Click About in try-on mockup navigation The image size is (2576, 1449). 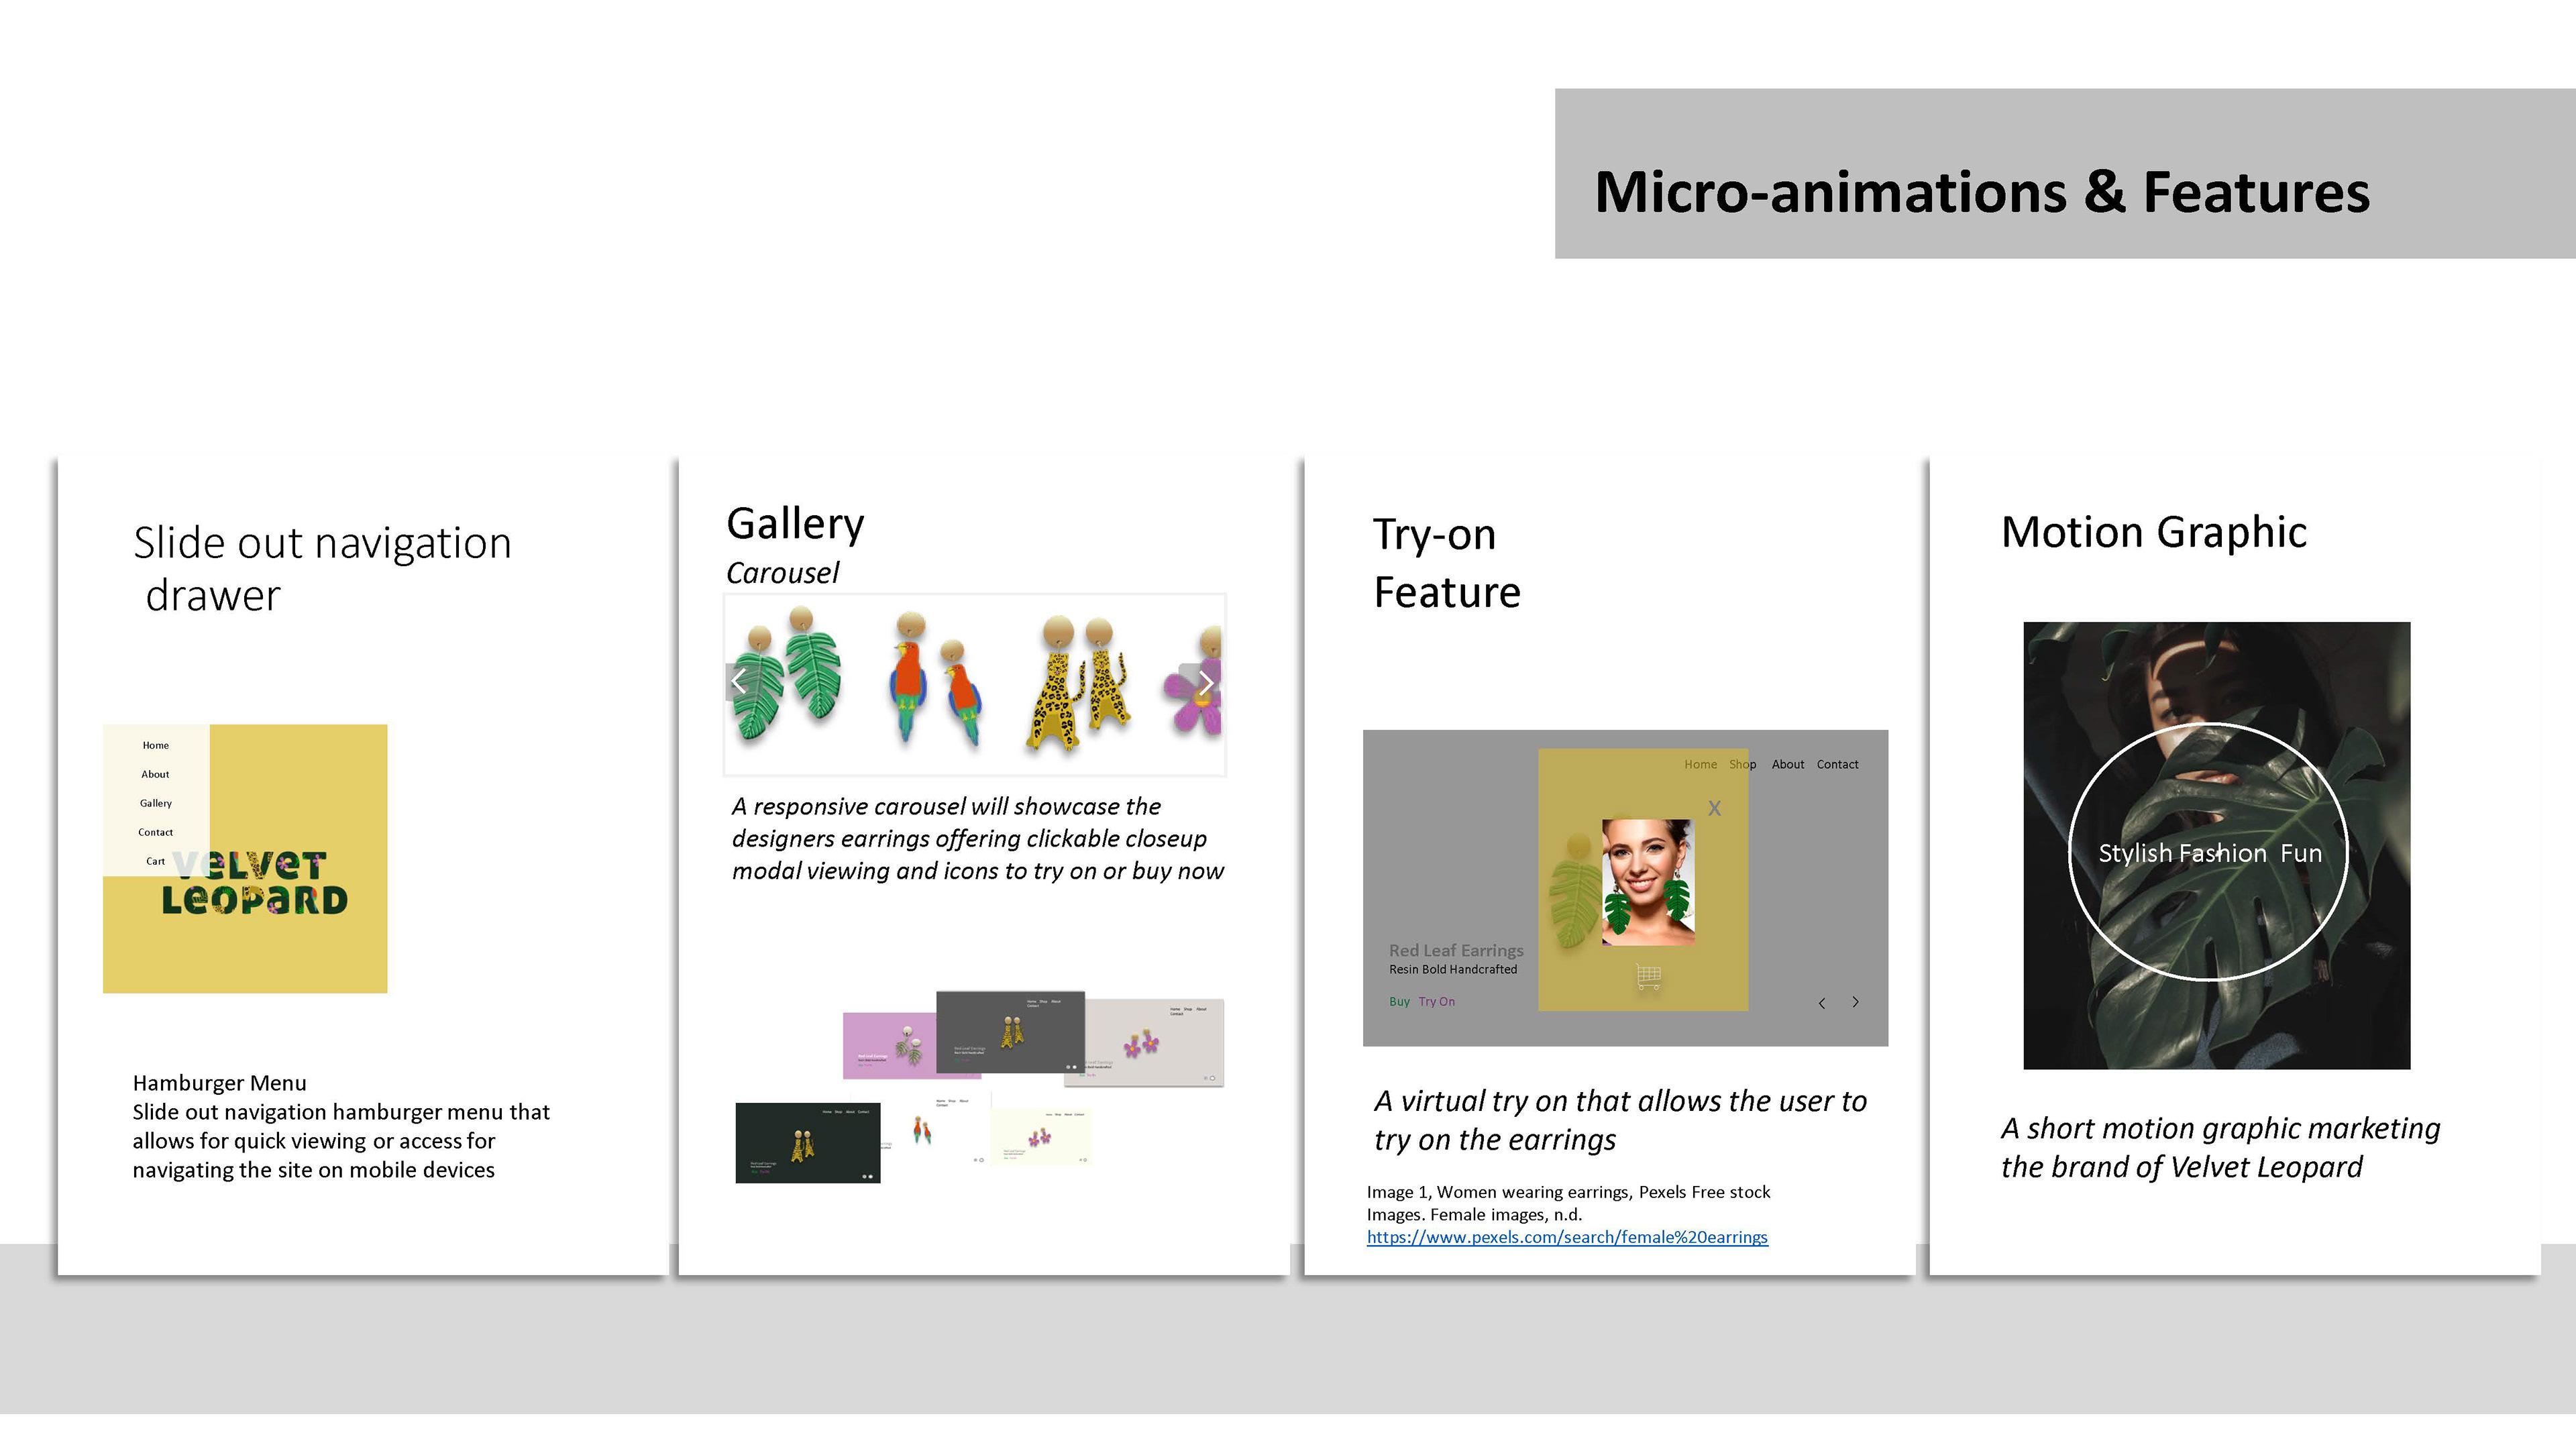[1788, 765]
